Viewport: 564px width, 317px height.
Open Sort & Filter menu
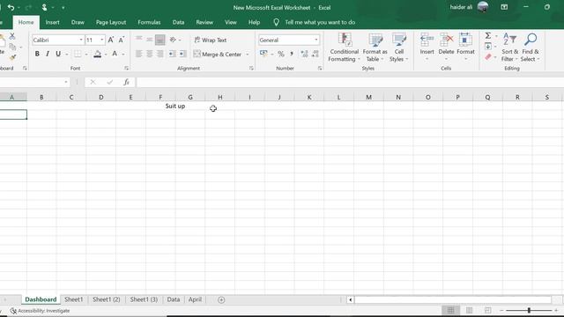[x=509, y=48]
